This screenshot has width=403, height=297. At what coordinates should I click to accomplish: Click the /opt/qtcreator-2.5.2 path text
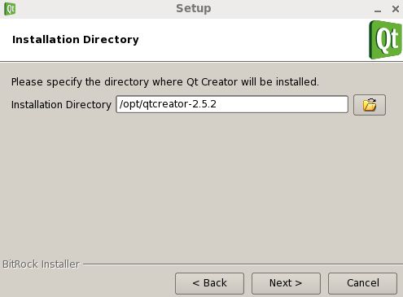coord(168,104)
